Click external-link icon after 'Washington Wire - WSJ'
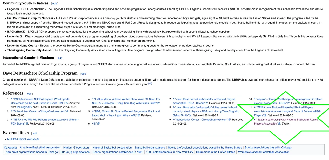This screenshot has height=160, width=329. click(139, 115)
